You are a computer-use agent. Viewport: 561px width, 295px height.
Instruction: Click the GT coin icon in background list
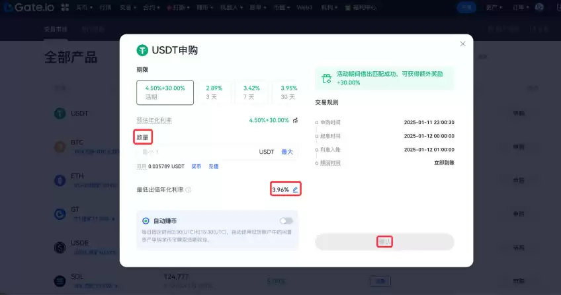(x=60, y=214)
